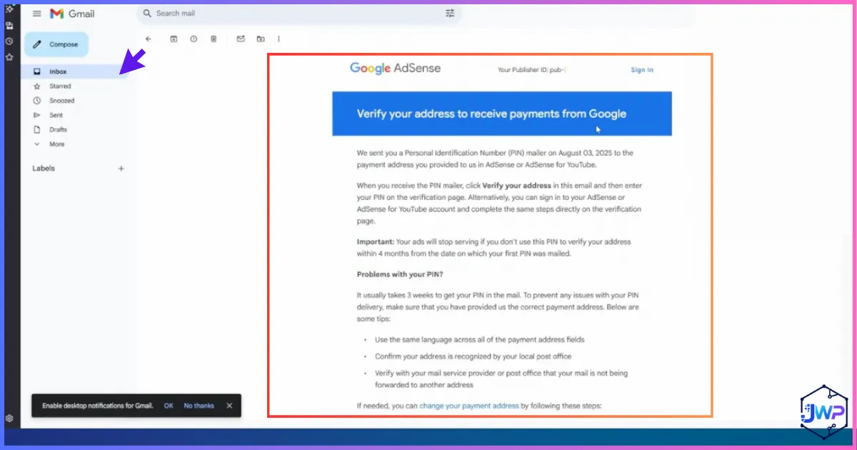Follow the change your payment address link
857x450 pixels.
point(469,406)
